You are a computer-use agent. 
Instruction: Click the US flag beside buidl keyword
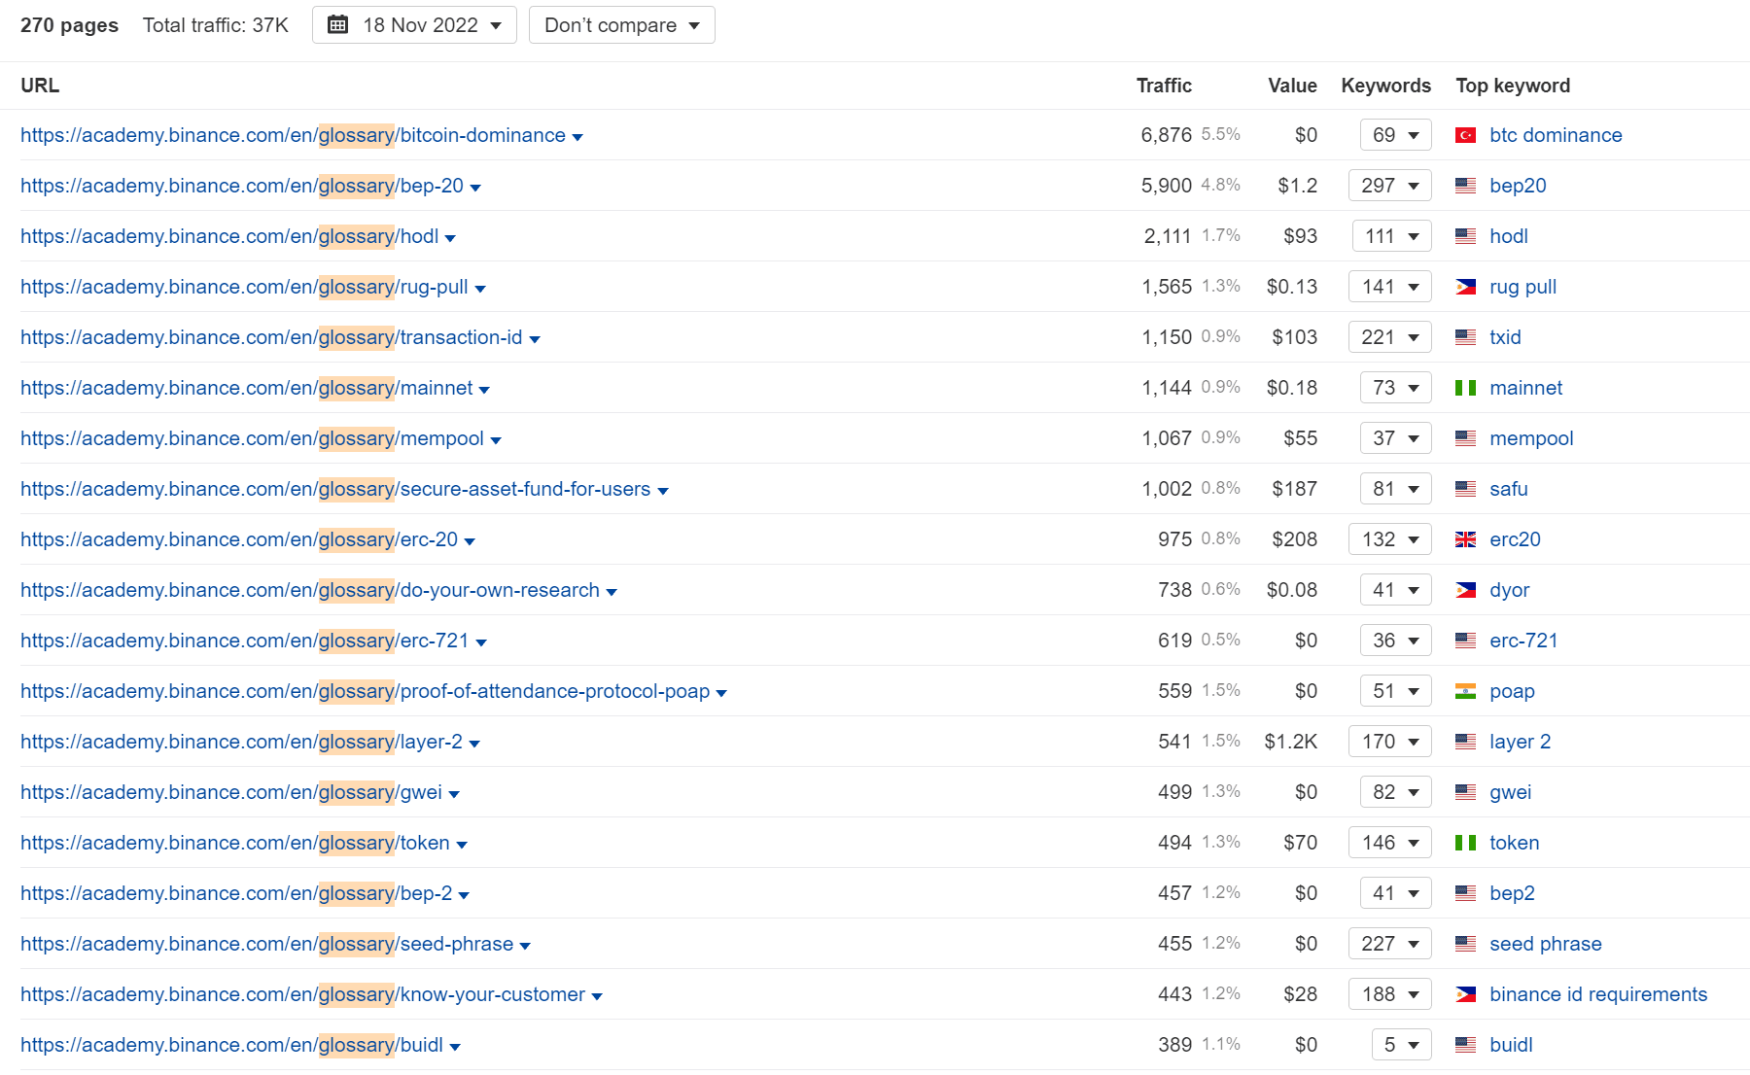[1465, 1045]
